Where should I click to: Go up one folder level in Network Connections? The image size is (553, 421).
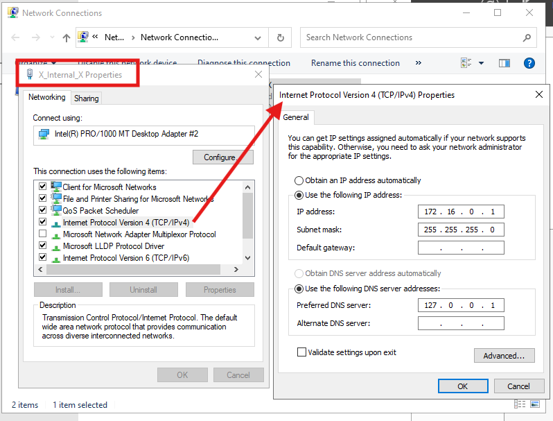67,37
